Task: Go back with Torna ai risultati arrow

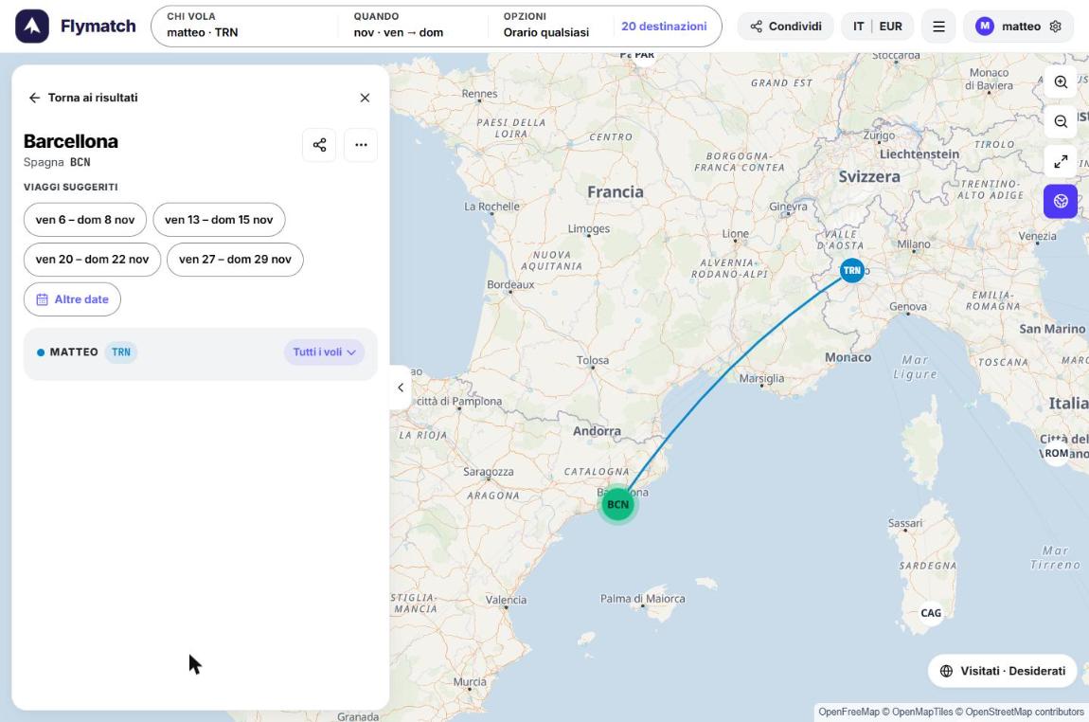Action: pos(82,98)
